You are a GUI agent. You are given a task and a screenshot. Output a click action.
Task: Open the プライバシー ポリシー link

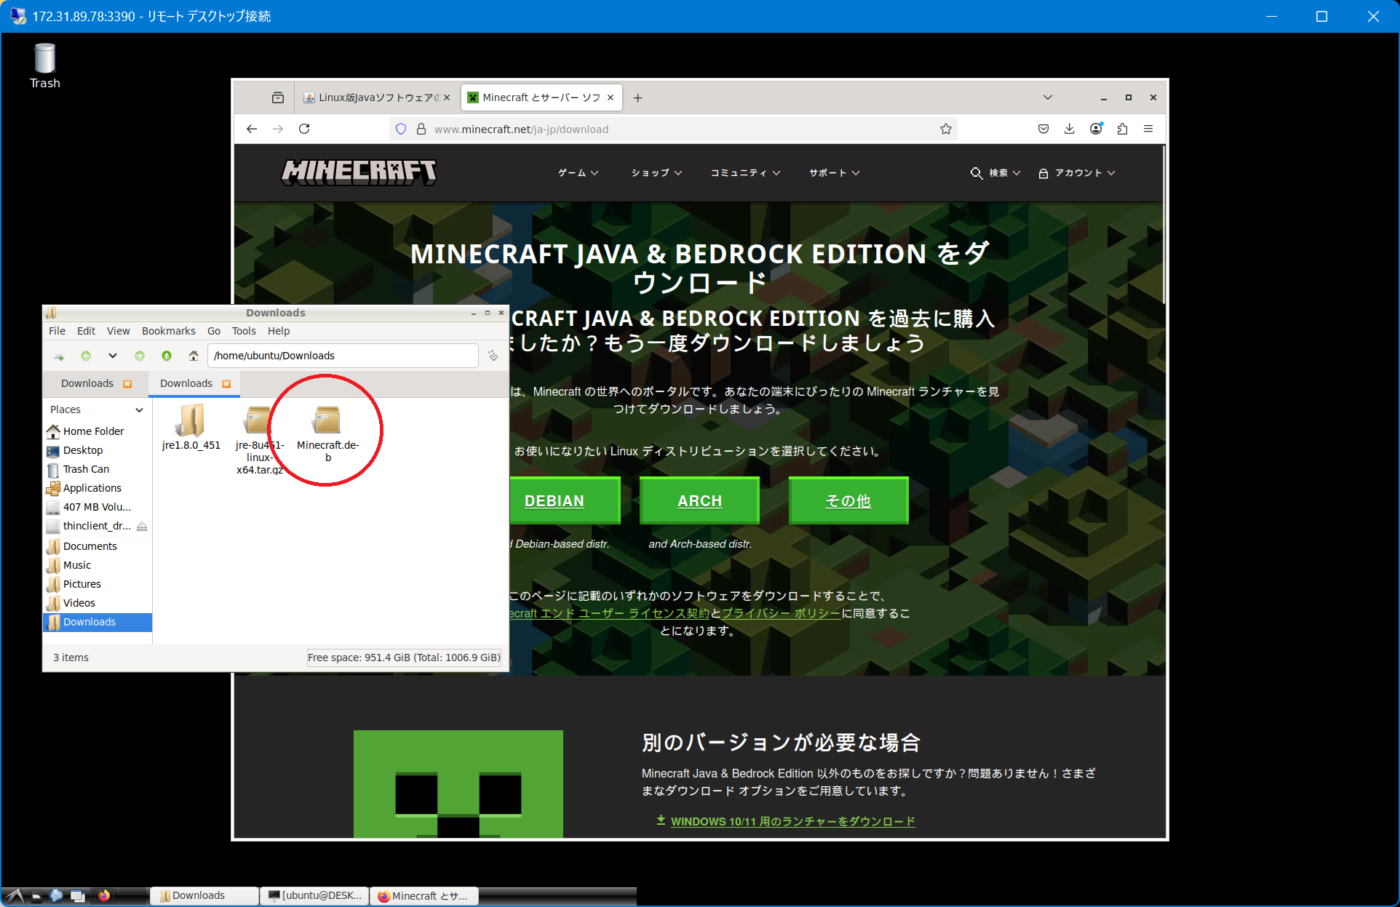781,613
